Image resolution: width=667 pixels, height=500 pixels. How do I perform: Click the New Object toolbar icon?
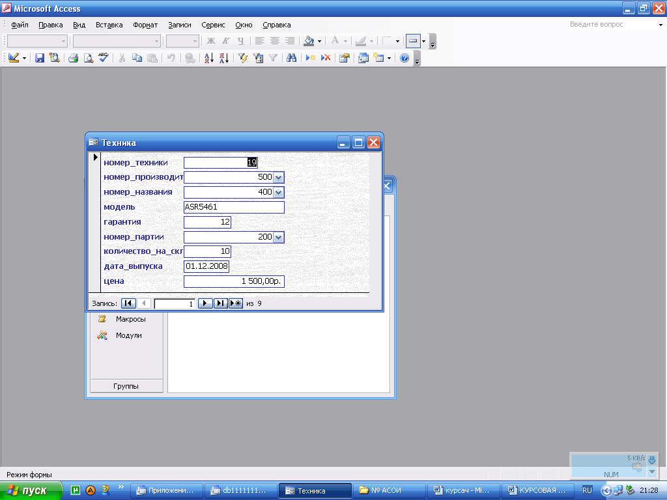tap(378, 58)
